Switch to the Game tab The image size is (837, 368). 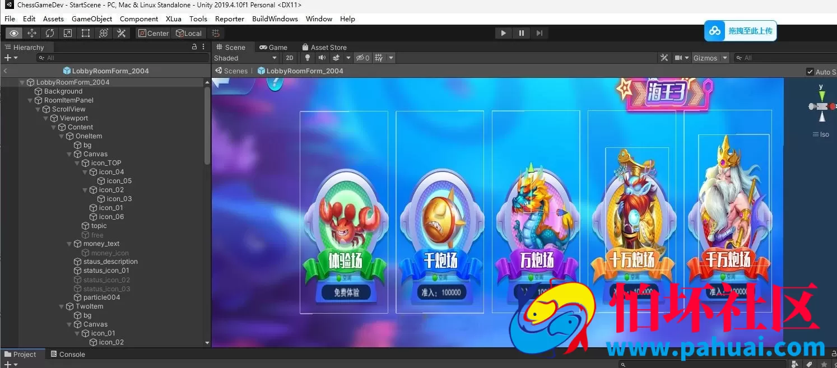273,48
